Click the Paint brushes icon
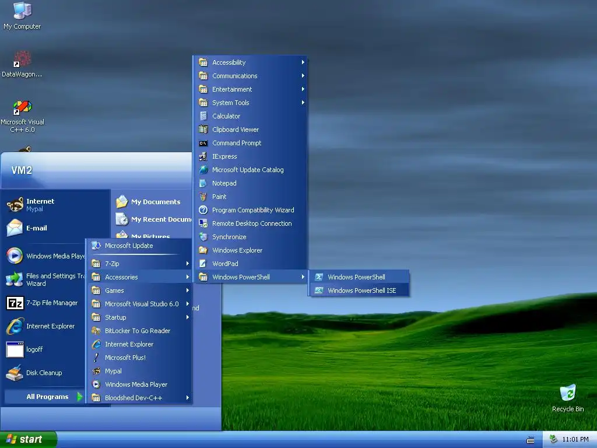The image size is (597, 448). (203, 197)
